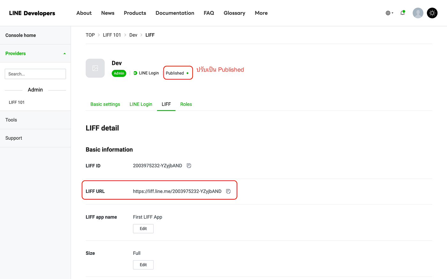Switch to the LINE Login tab

141,104
